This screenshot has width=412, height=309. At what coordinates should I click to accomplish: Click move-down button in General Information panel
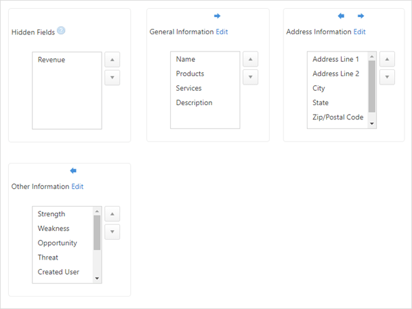[x=251, y=77]
